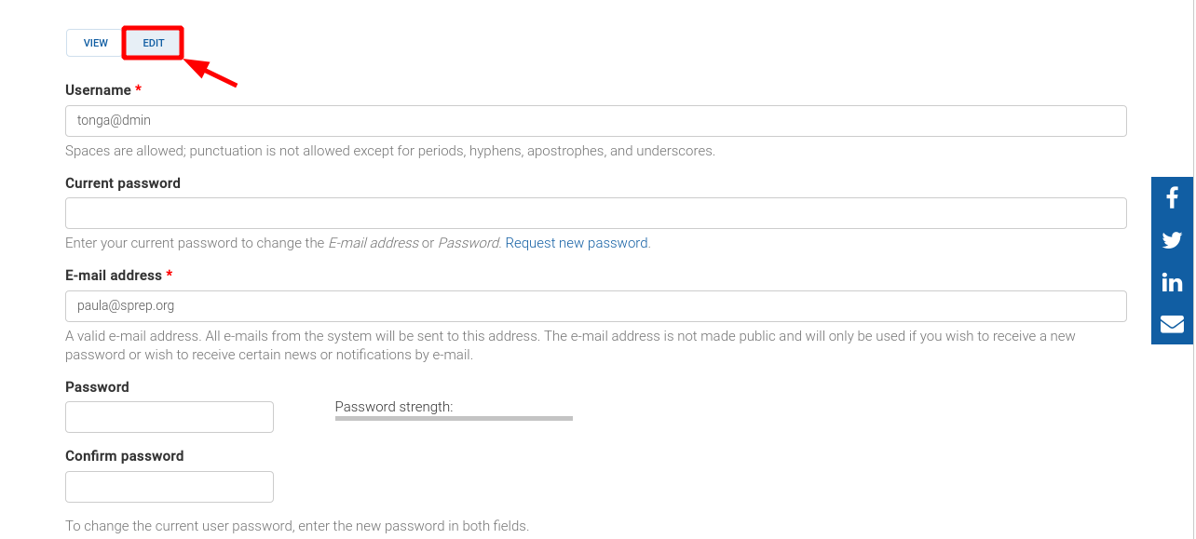Click the Current password label

tap(123, 183)
